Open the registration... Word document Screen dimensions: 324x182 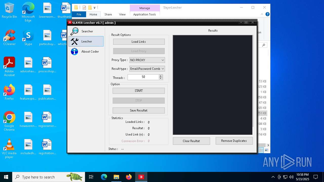(47, 147)
